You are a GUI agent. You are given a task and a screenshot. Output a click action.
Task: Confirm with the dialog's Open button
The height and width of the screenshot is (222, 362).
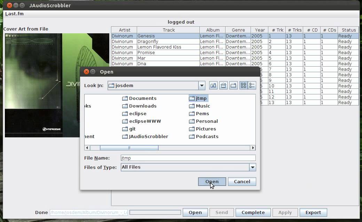click(x=212, y=181)
